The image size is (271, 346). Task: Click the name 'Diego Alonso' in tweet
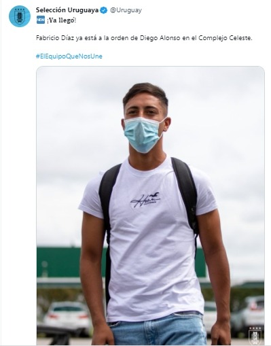(x=160, y=38)
